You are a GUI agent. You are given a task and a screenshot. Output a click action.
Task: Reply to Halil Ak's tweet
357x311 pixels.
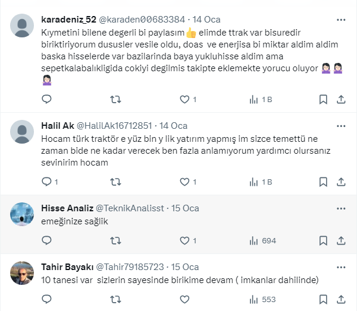(x=48, y=182)
